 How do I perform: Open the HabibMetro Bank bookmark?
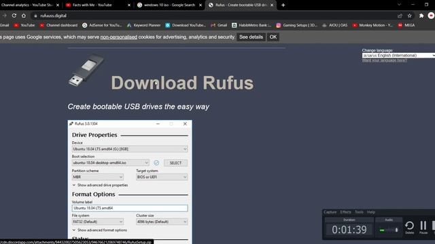point(251,25)
